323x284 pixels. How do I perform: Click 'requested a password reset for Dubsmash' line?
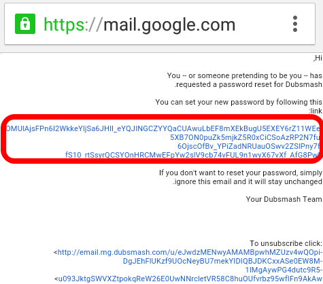coord(248,84)
